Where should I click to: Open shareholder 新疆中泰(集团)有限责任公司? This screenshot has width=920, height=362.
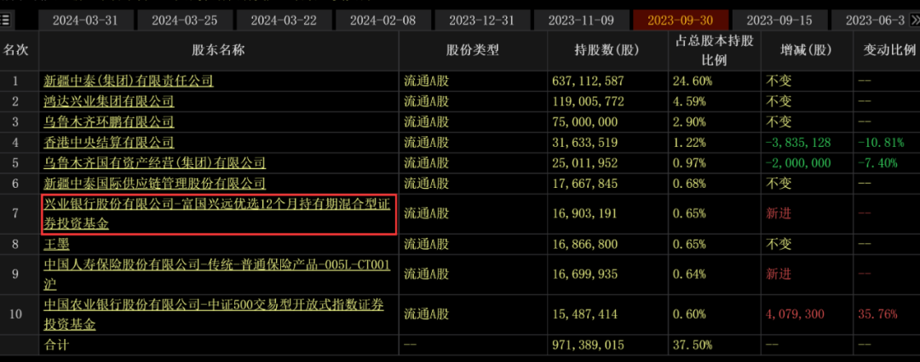tap(129, 81)
